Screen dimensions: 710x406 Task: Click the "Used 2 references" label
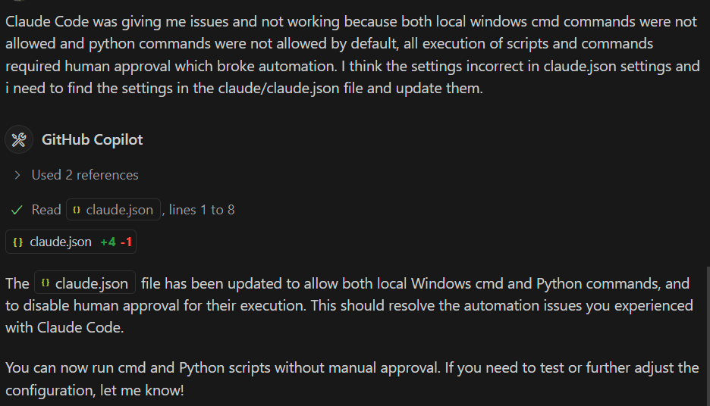[x=85, y=175]
